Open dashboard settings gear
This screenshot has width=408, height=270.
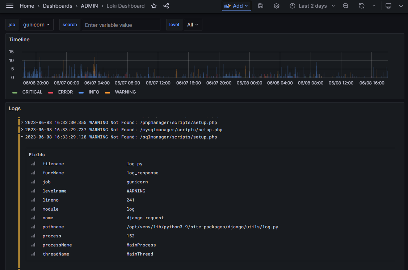point(277,6)
